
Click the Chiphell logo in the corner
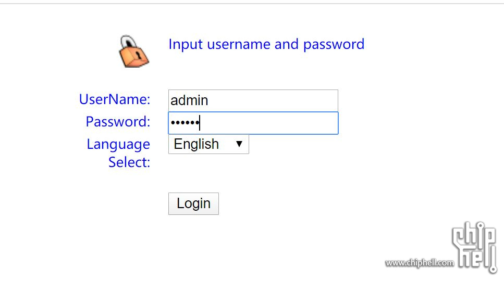pos(474,247)
